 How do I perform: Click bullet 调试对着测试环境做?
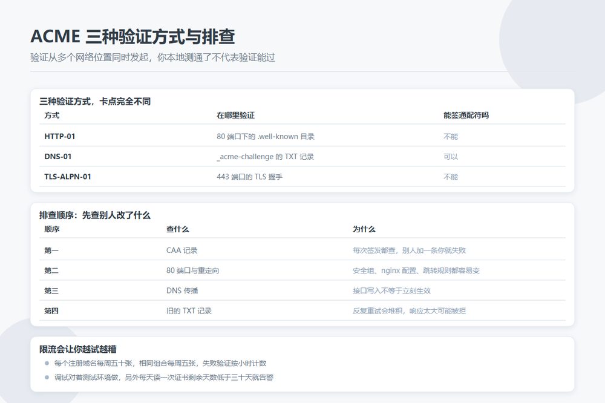click(x=86, y=377)
